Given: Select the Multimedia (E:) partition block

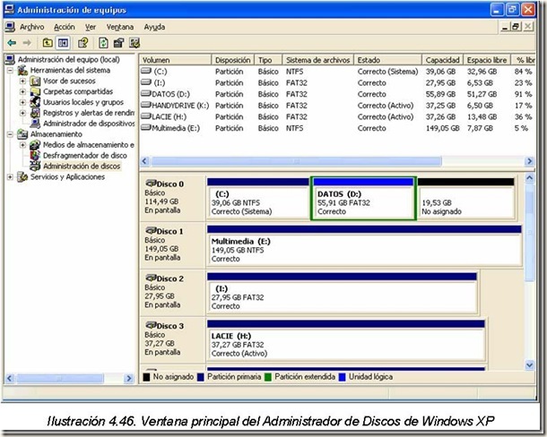Looking at the screenshot, I should click(364, 246).
